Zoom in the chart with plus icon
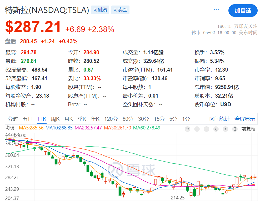The width and height of the screenshot is (265, 201). click(x=197, y=129)
